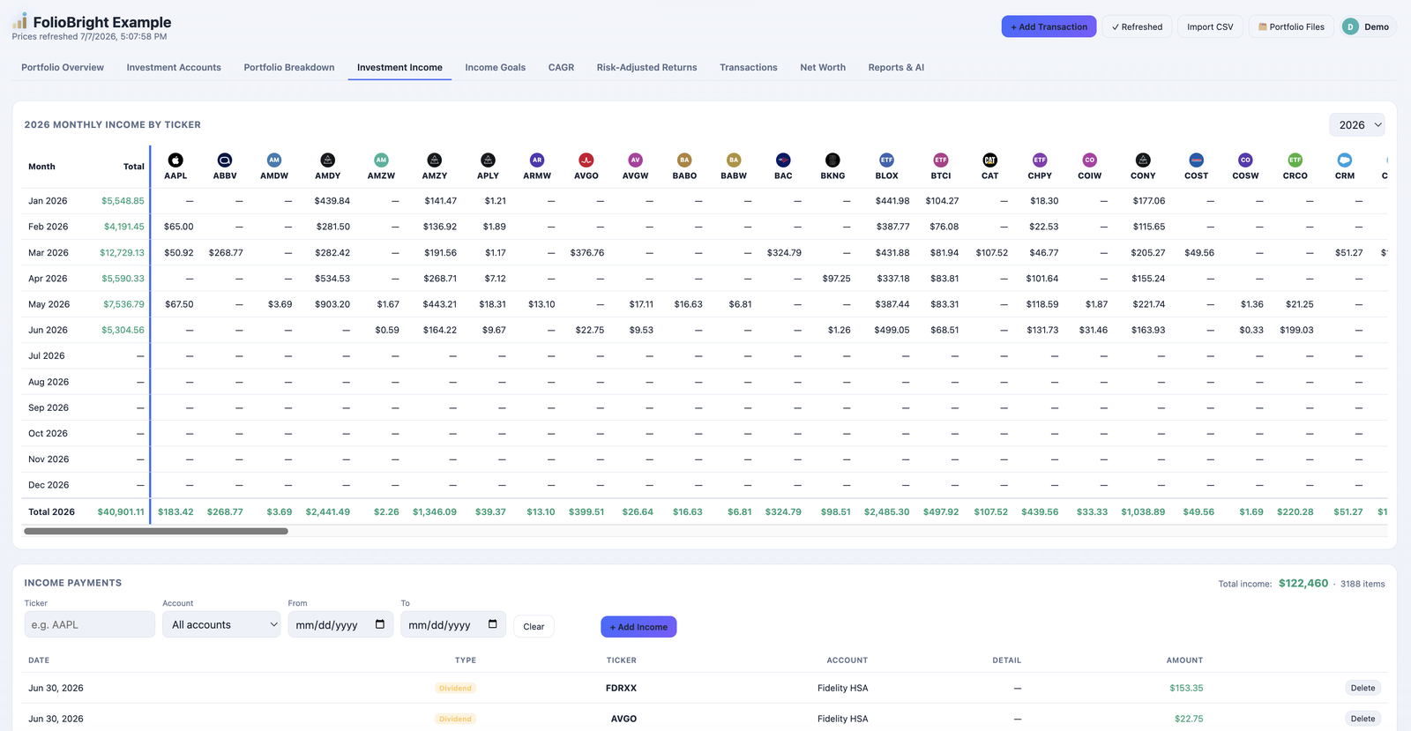The height and width of the screenshot is (731, 1411).
Task: Click Mar 2026 total $12,729.13
Action: pyautogui.click(x=122, y=252)
